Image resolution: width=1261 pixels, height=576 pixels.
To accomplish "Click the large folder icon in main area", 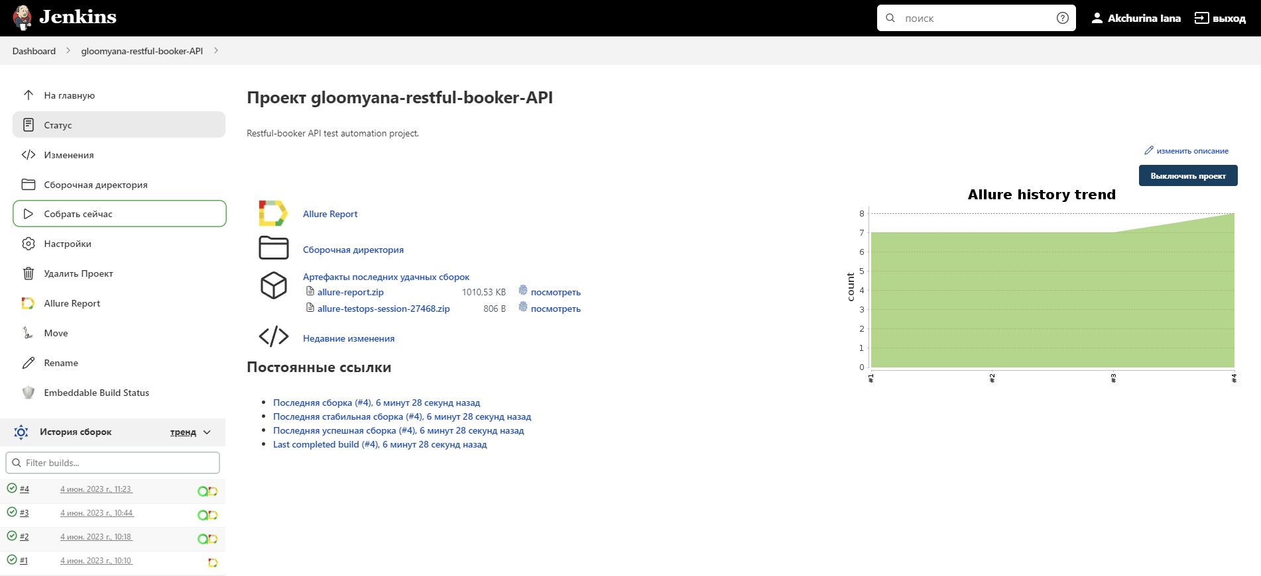I will [274, 248].
